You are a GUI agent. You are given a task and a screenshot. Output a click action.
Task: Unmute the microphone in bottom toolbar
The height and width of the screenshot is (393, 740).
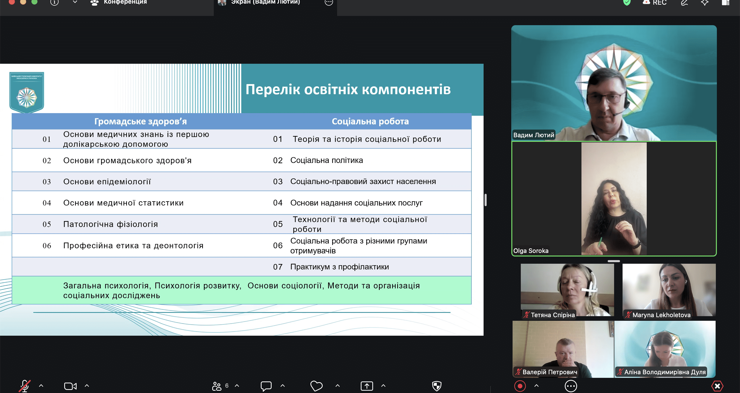point(25,386)
